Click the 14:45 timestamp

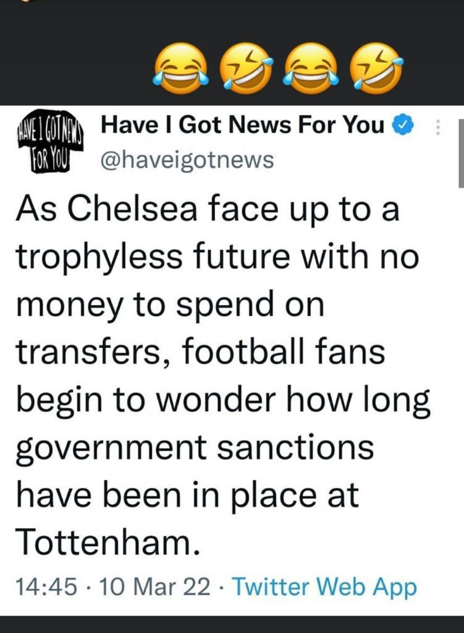point(46,587)
